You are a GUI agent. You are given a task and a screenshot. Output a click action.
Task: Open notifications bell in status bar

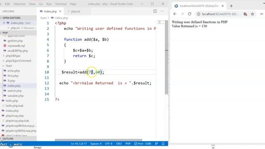[x=163, y=144]
